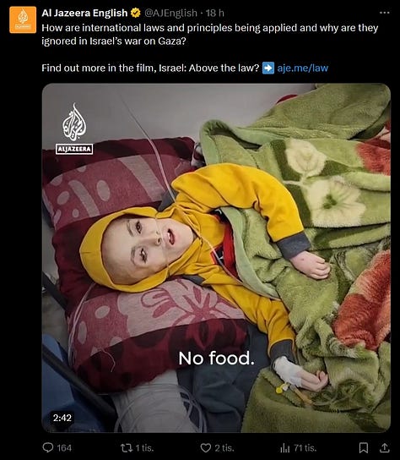This screenshot has height=460, width=400.
Task: Bookmark this tweet
Action: coord(364,447)
